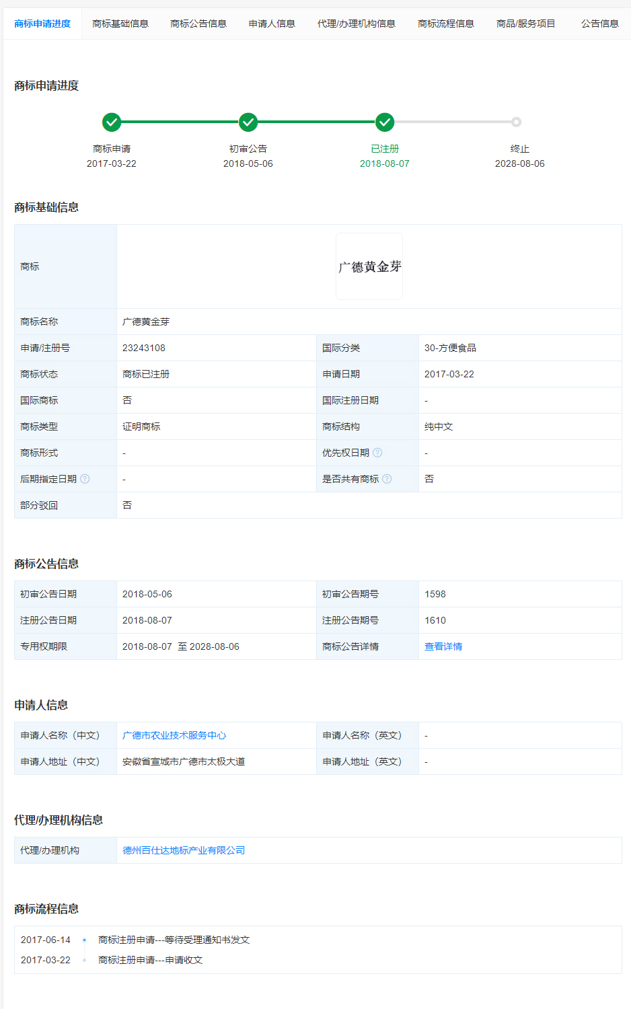Click the 终止 date 2028-08-06

click(520, 163)
